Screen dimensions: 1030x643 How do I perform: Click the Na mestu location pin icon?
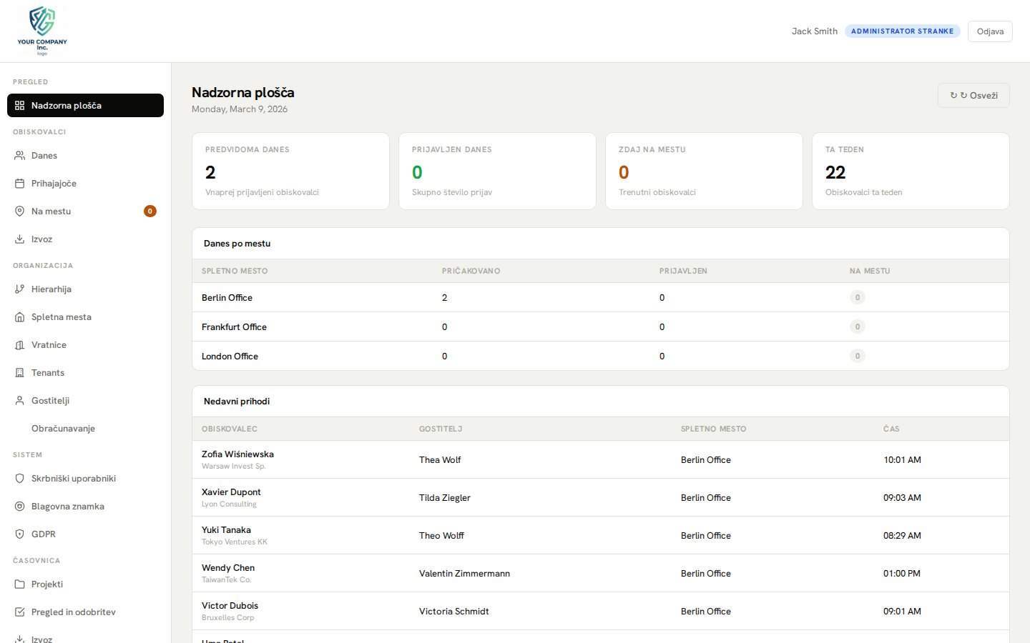tap(19, 211)
